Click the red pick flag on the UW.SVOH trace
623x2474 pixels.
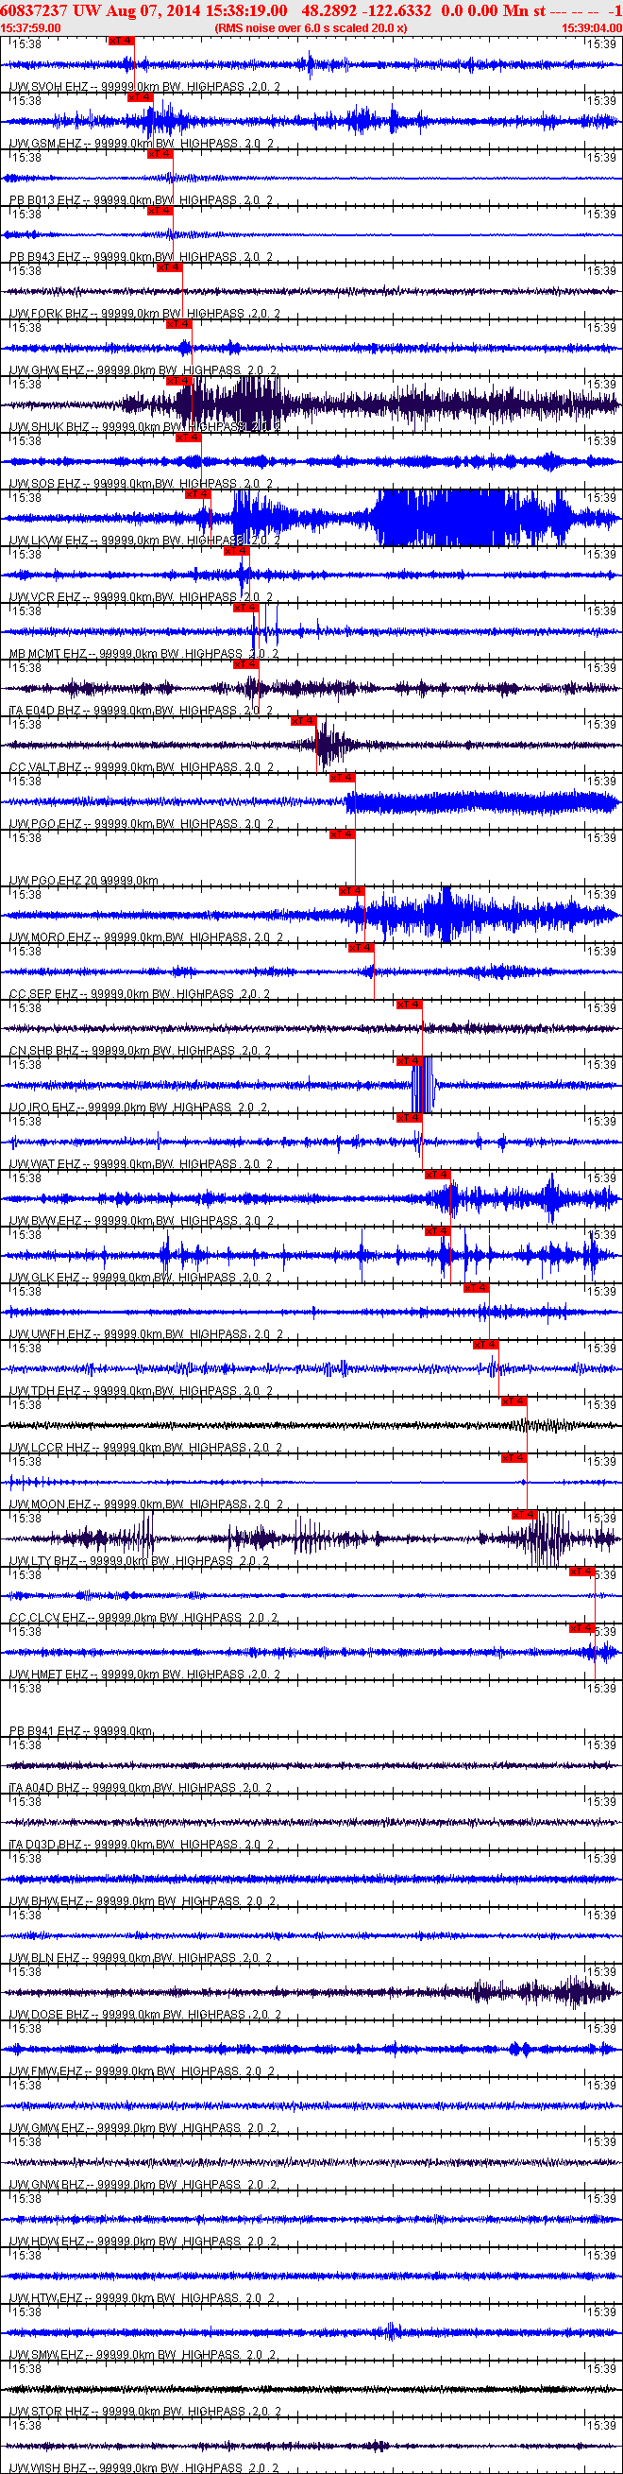(x=121, y=42)
